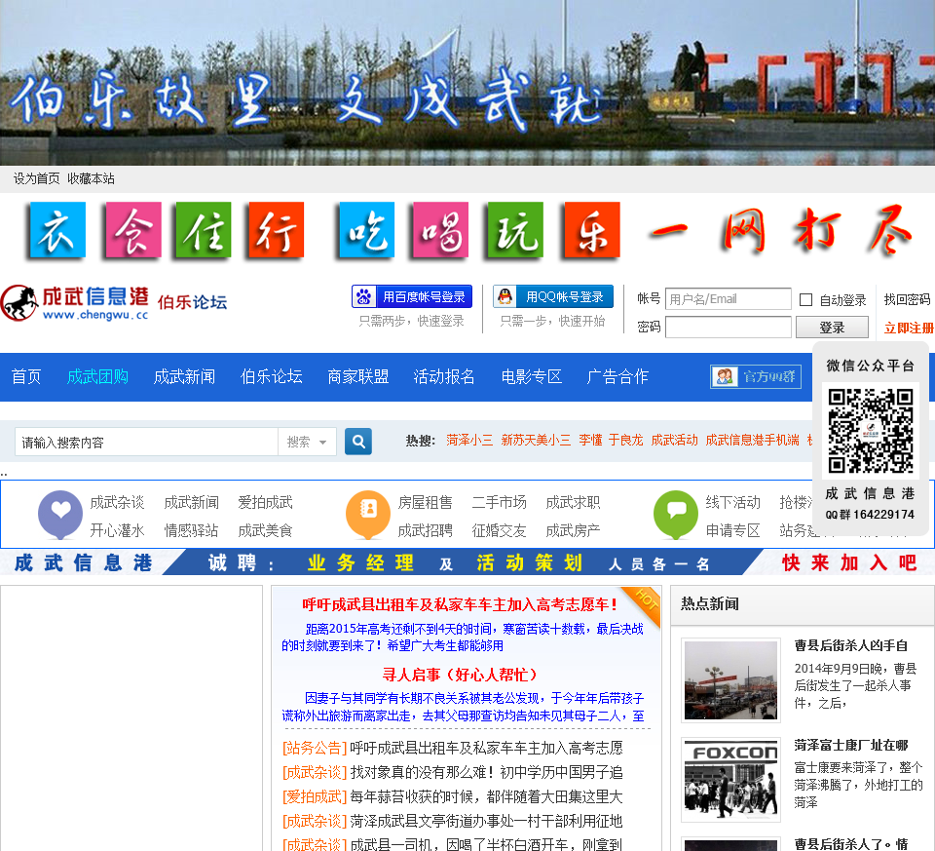Open 广告合作 navigation item

pos(617,376)
